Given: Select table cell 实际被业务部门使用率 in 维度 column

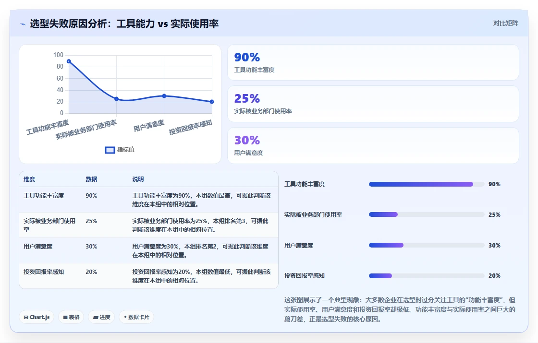Looking at the screenshot, I should pyautogui.click(x=49, y=225).
